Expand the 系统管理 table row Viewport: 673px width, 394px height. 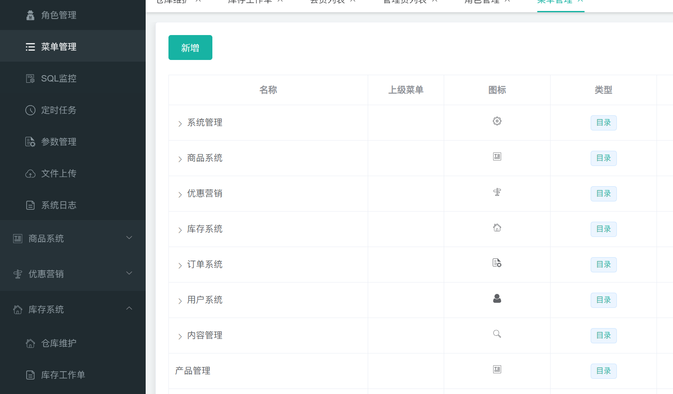click(180, 124)
